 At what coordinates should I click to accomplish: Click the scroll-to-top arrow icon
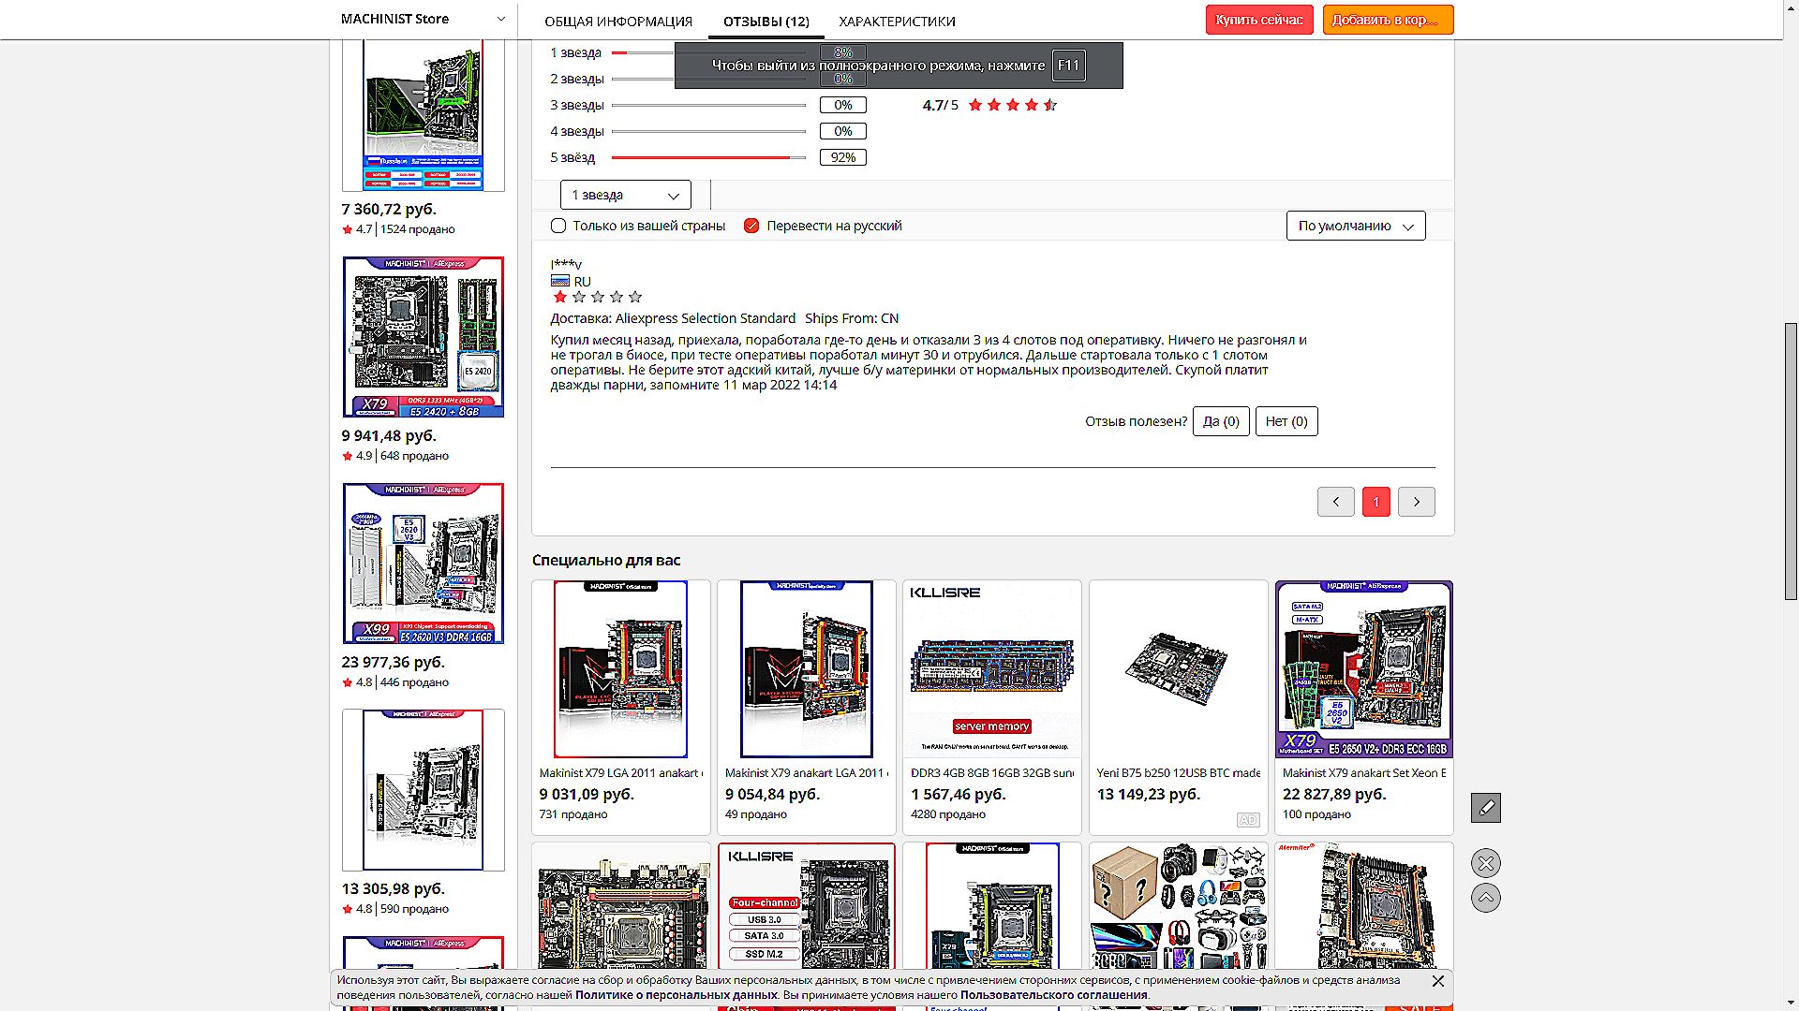(1485, 898)
